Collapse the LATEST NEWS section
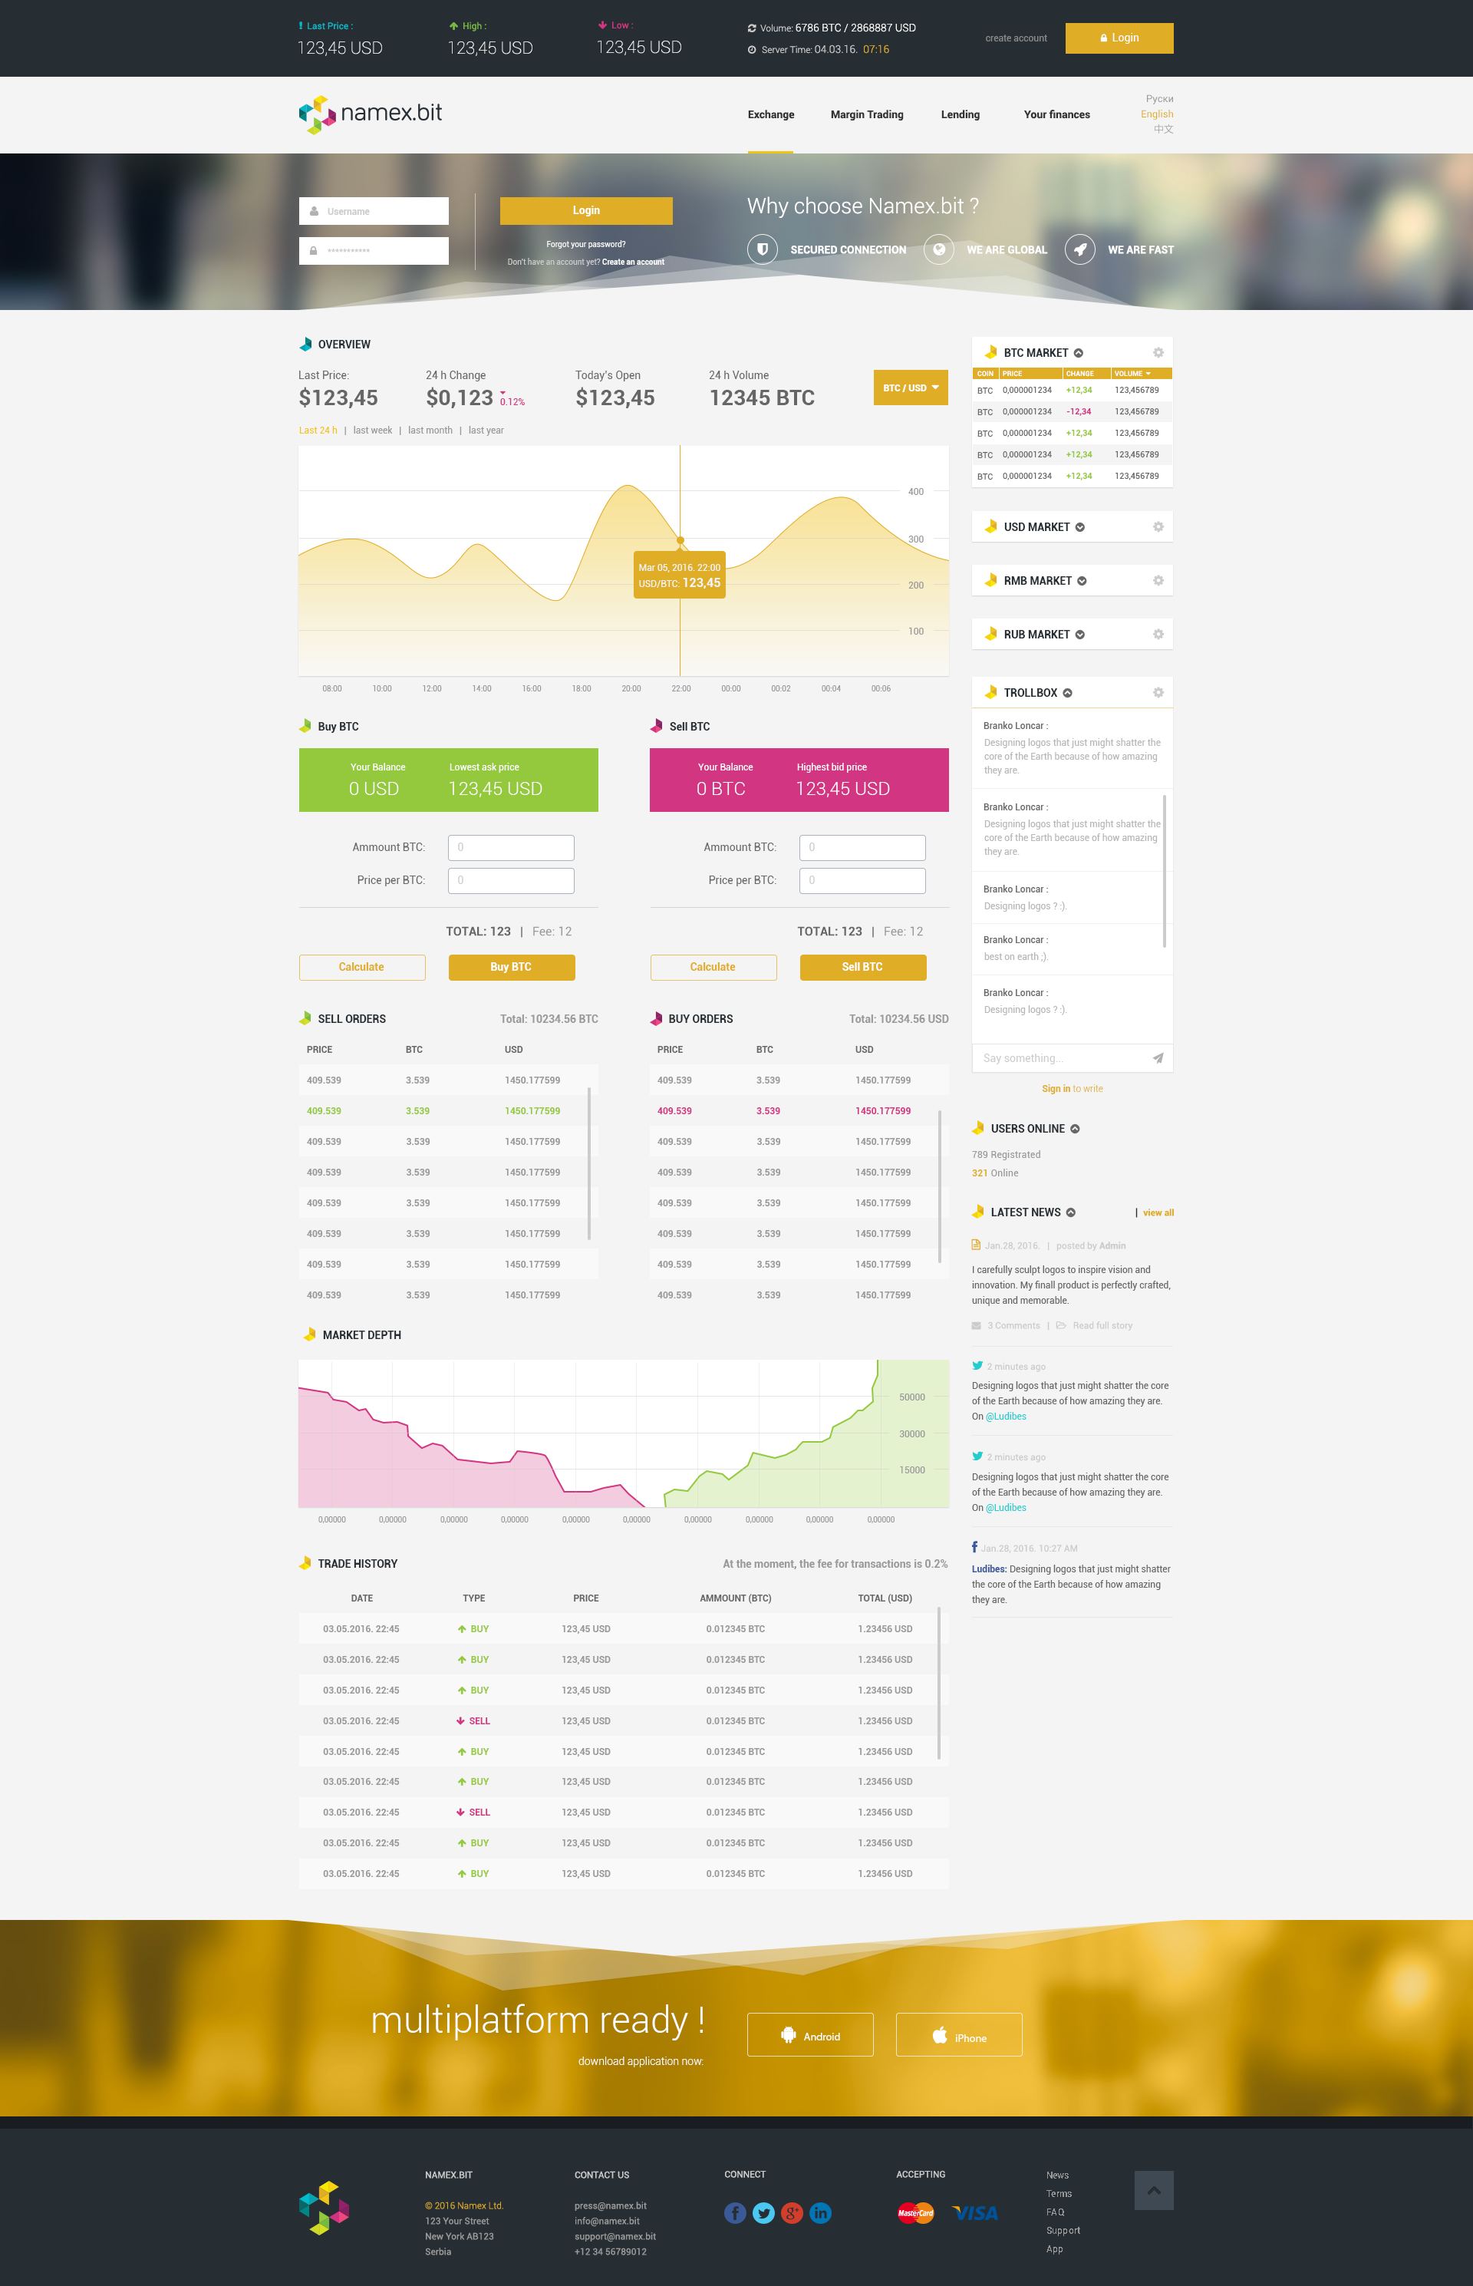This screenshot has width=1473, height=2286. [x=1070, y=1212]
